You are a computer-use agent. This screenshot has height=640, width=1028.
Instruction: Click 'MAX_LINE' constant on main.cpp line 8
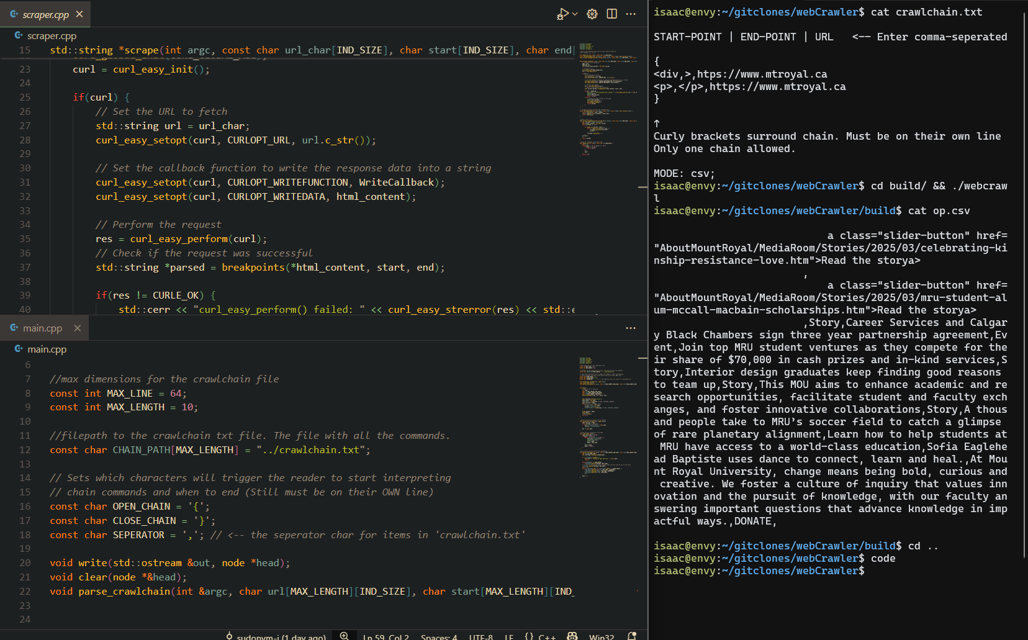pos(130,394)
